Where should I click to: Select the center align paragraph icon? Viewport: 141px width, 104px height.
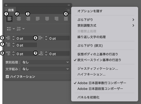pyautogui.click(x=19, y=19)
